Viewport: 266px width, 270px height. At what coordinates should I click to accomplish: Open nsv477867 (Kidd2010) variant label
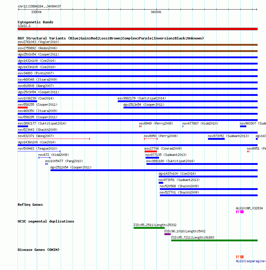point(200,123)
